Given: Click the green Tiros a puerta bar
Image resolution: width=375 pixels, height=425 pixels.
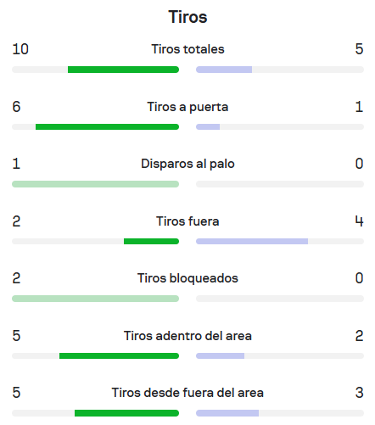Looking at the screenshot, I should coord(107,127).
